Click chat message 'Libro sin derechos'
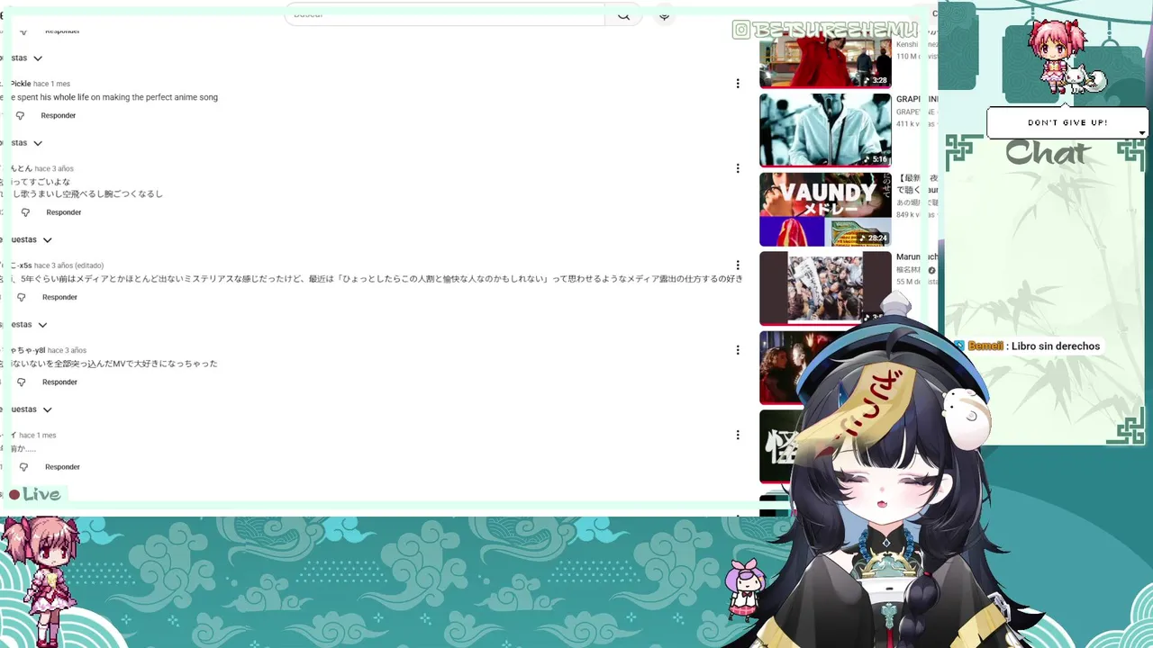 coord(1055,346)
